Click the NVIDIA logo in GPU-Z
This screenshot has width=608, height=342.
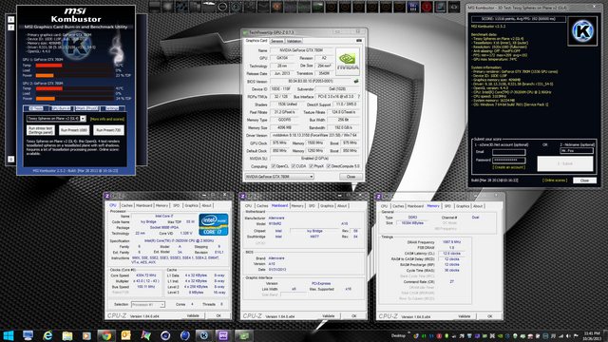click(348, 62)
